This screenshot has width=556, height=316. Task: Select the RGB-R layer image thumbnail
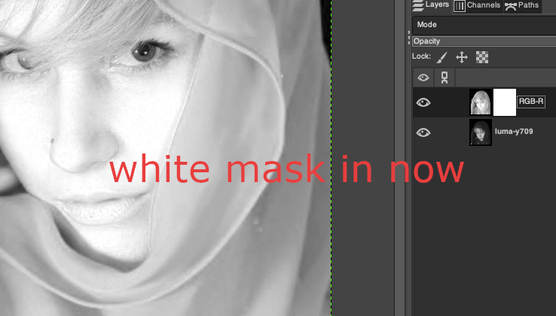[x=480, y=102]
